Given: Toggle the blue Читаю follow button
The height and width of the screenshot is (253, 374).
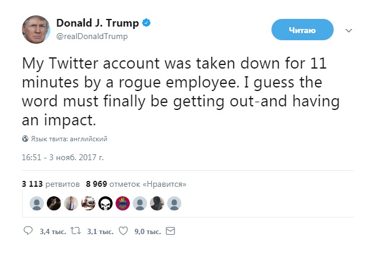Looking at the screenshot, I should pyautogui.click(x=302, y=30).
